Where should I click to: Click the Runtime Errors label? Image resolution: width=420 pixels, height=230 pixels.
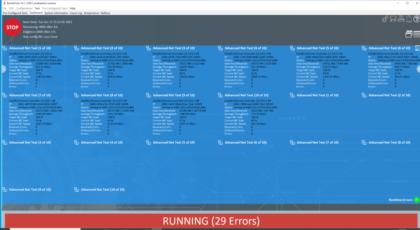pos(401,200)
